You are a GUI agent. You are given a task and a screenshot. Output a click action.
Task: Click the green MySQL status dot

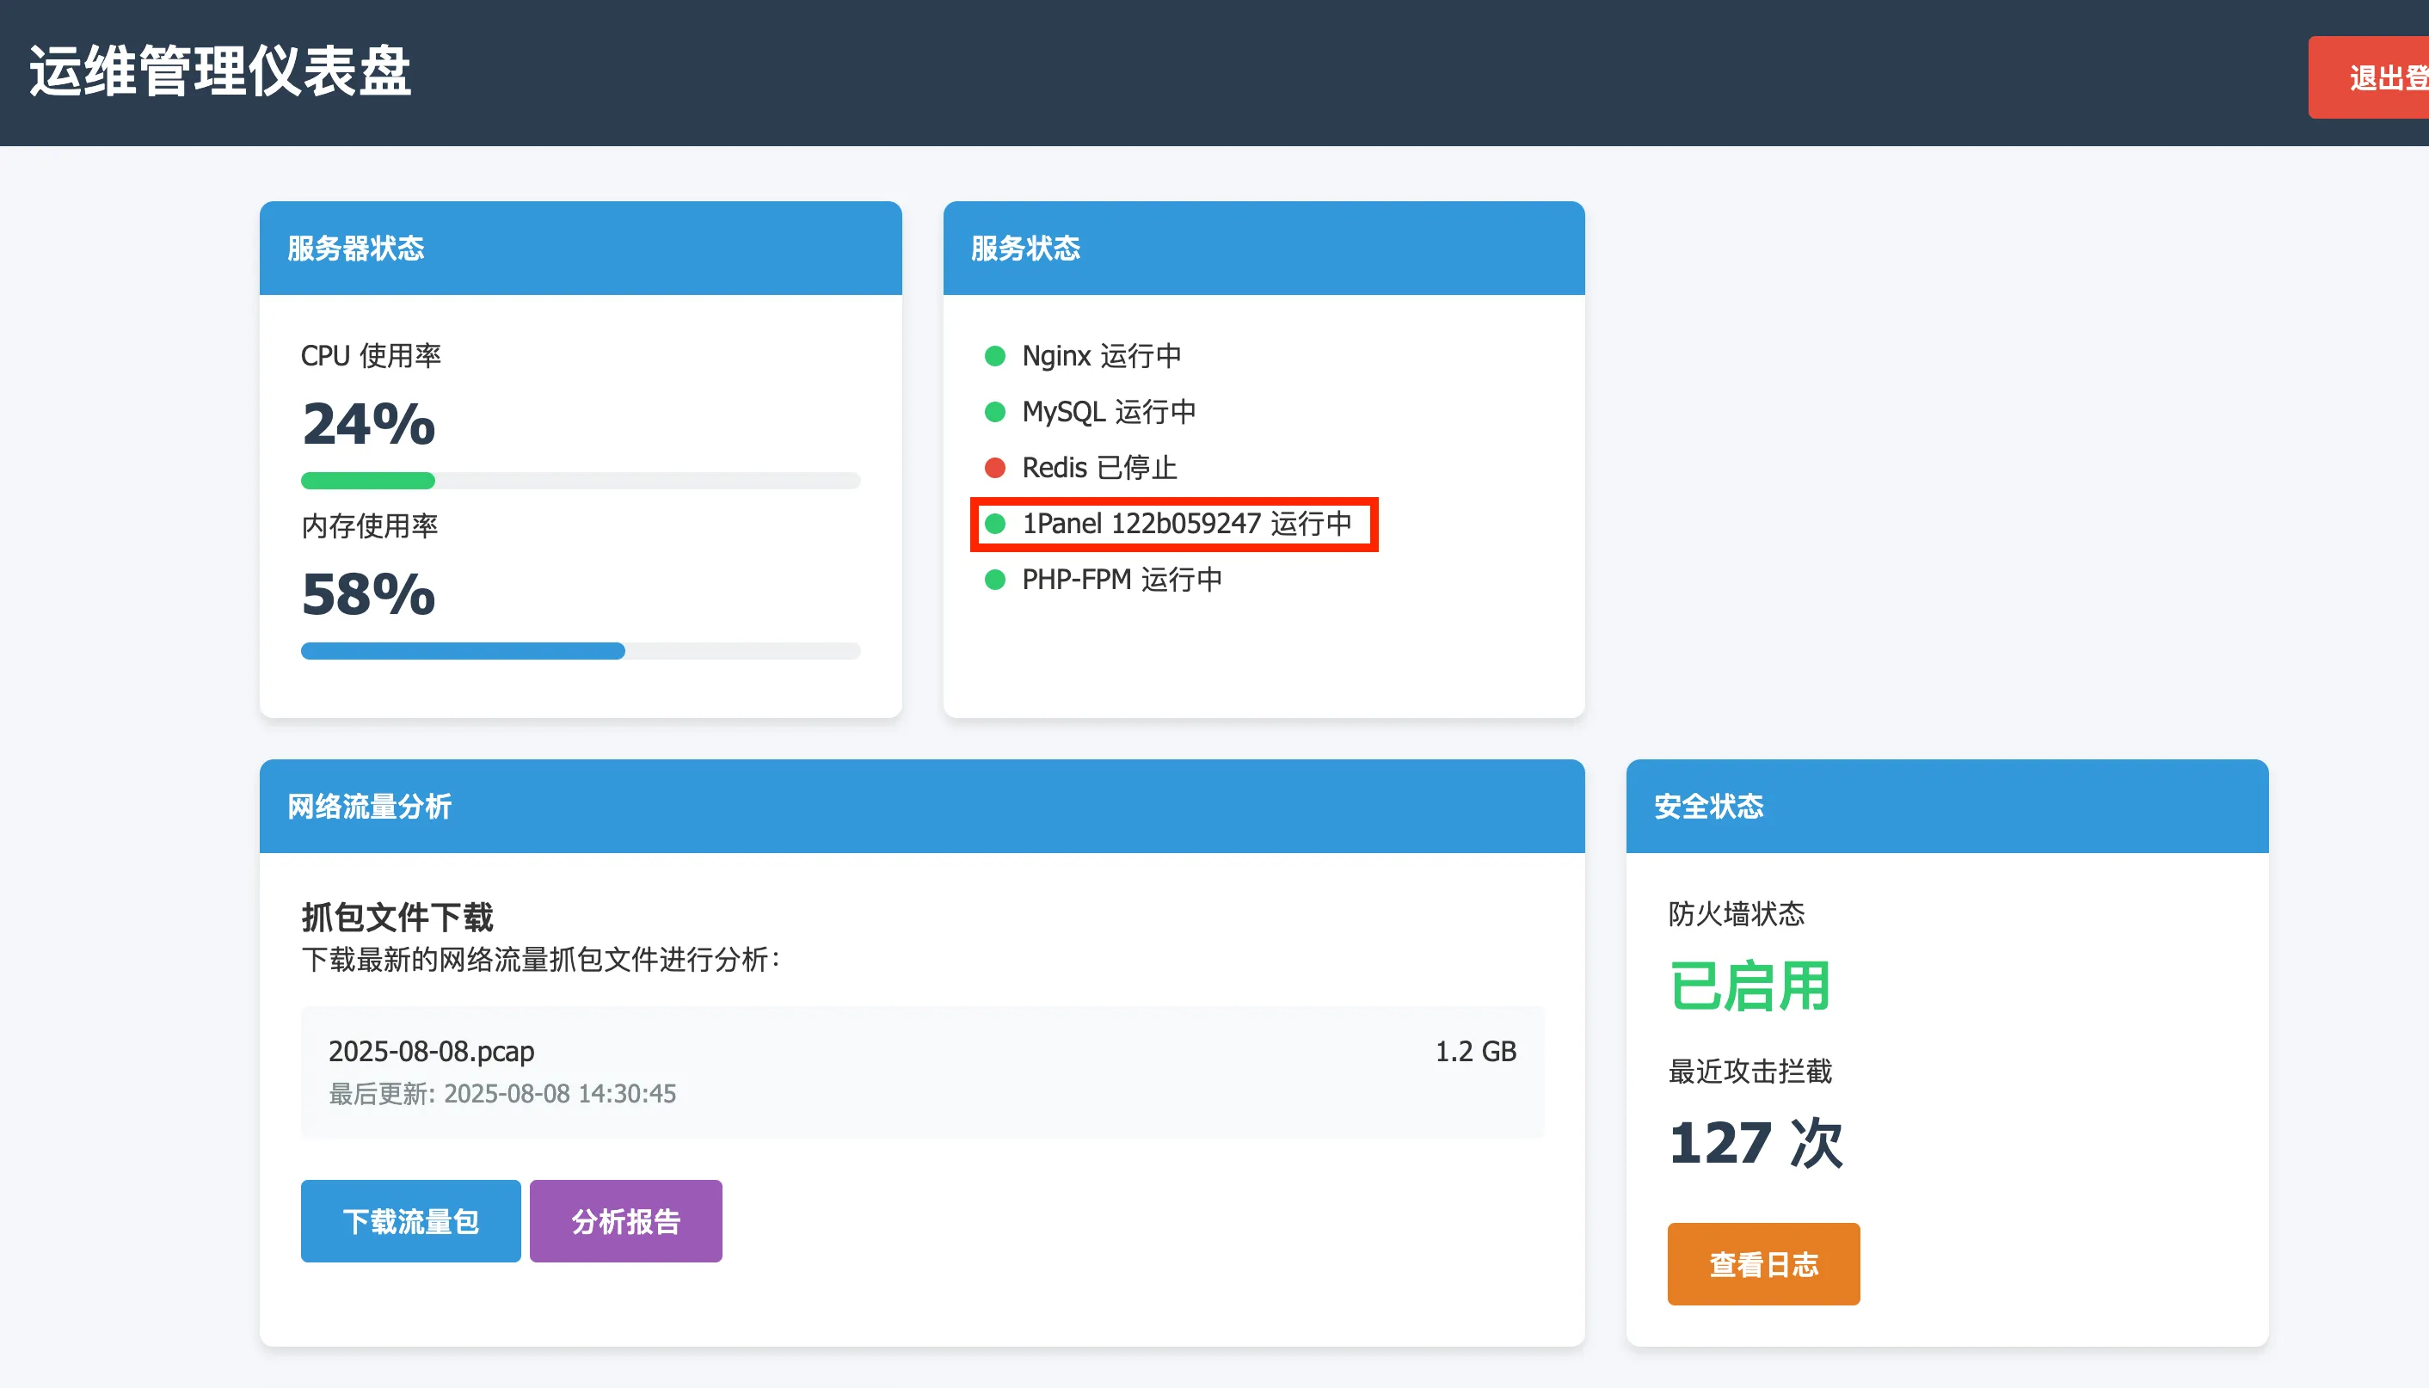[x=994, y=412]
